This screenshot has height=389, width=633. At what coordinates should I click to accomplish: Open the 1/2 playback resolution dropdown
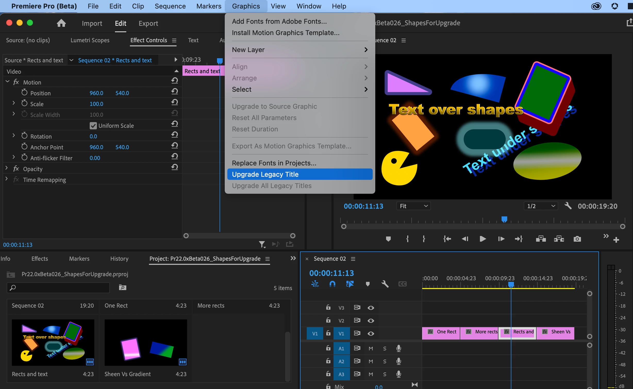[x=541, y=206]
